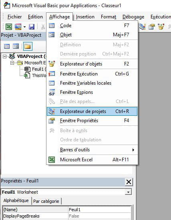Collapse the Microsoft Excel Objects folder node
Viewport: 171px width, 220px height.
[12, 63]
